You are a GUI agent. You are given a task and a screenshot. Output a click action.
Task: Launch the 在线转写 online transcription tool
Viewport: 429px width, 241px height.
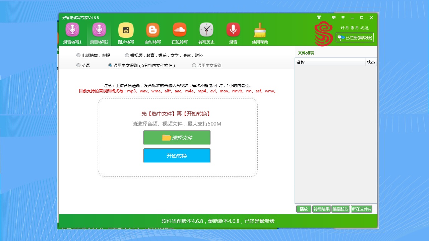[x=179, y=32]
